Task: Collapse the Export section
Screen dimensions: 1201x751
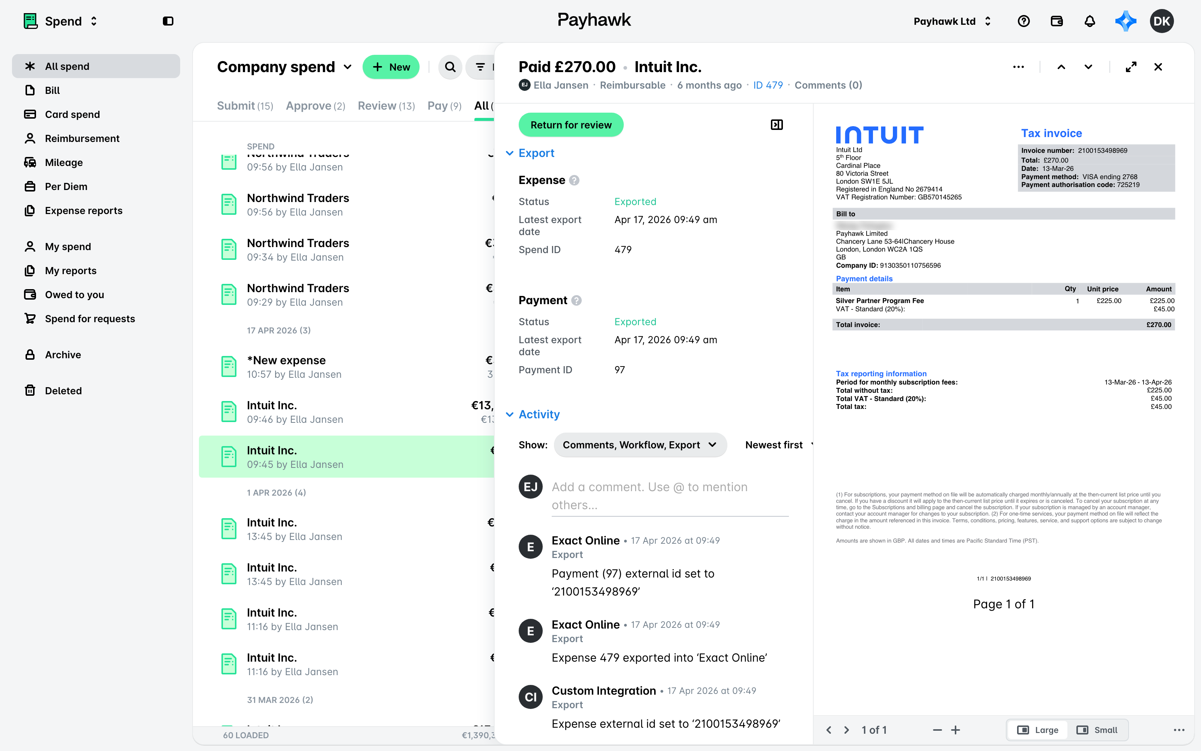Action: pos(530,153)
